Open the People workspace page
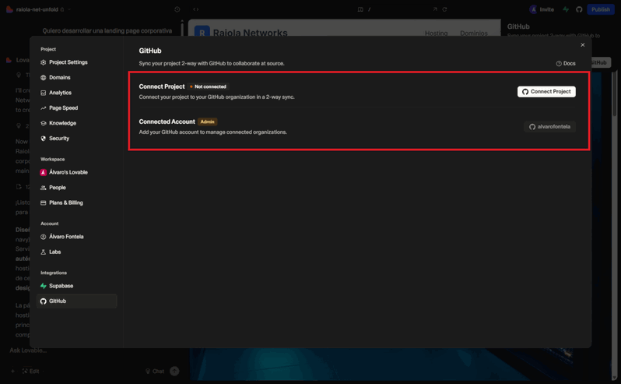 coord(53,188)
